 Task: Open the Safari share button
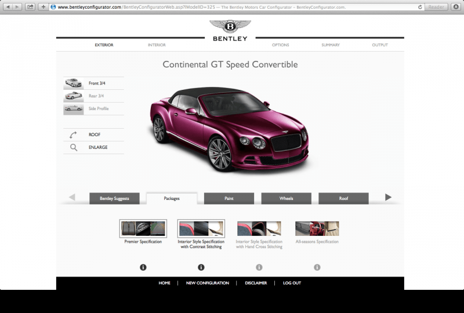pyautogui.click(x=30, y=7)
